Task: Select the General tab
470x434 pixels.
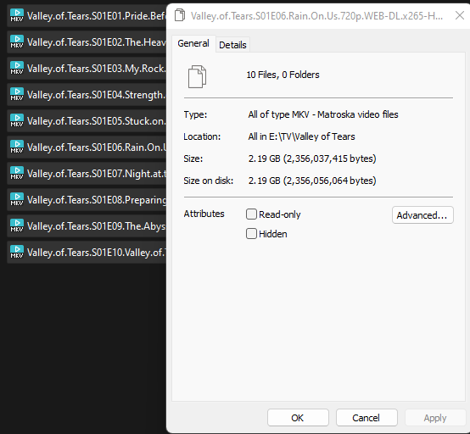Action: [193, 43]
